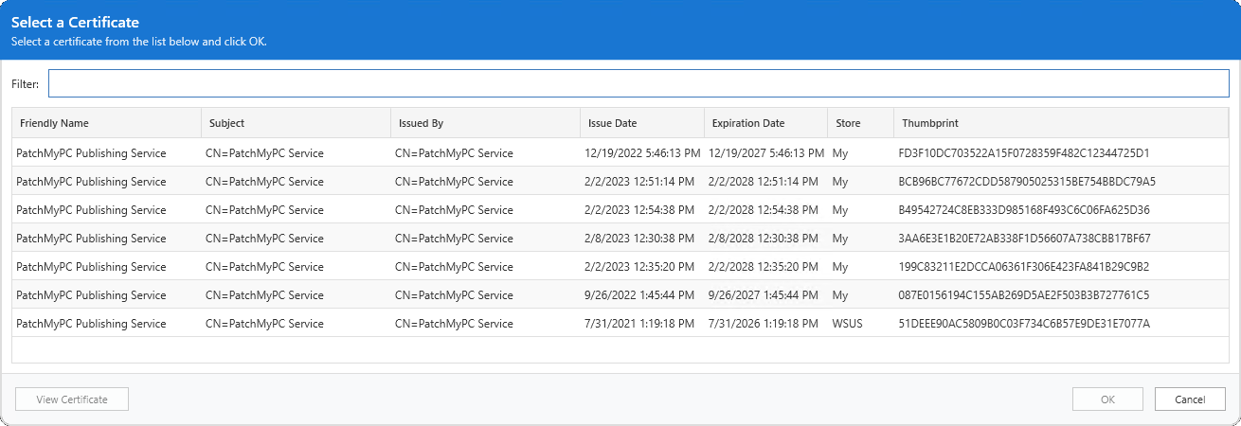Select thumbprint 087E0156194C155AB269D5AE2F503B3B727761C5

pos(1023,295)
